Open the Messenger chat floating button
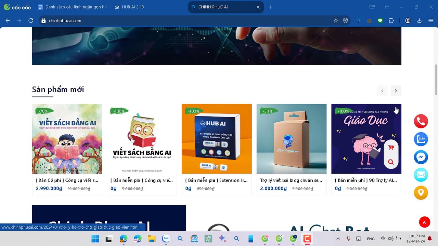The height and width of the screenshot is (246, 438). coord(421,157)
